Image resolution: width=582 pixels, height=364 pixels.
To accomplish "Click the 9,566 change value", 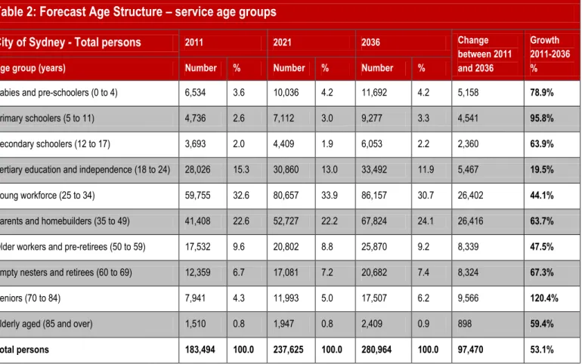I will (x=468, y=298).
